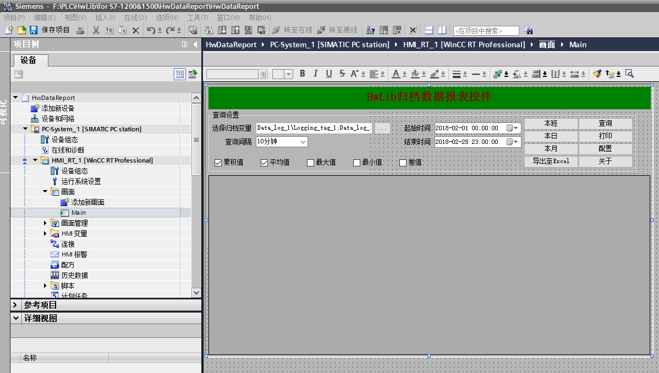Click the Start runtime RT icon
This screenshot has width=659, height=373.
click(261, 30)
